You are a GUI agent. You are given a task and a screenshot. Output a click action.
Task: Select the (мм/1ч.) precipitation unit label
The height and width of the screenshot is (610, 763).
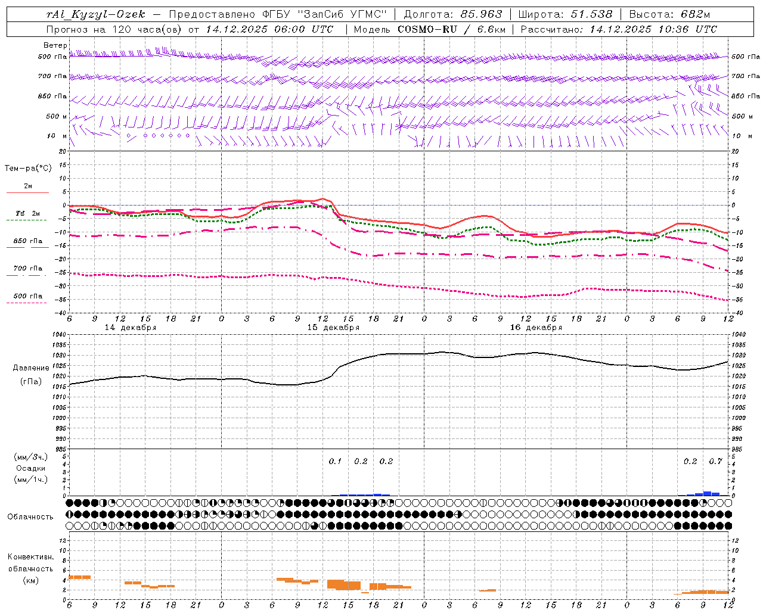pos(31,480)
